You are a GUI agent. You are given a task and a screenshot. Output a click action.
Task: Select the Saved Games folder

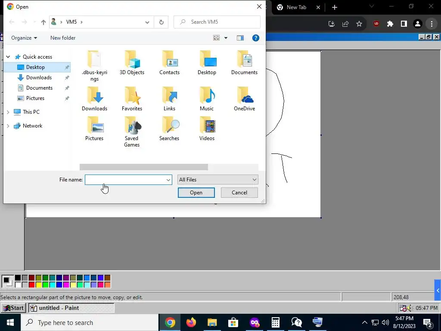132,132
